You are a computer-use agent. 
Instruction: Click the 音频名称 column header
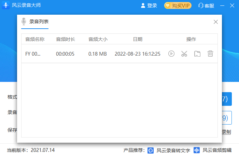pyautogui.click(x=35, y=39)
